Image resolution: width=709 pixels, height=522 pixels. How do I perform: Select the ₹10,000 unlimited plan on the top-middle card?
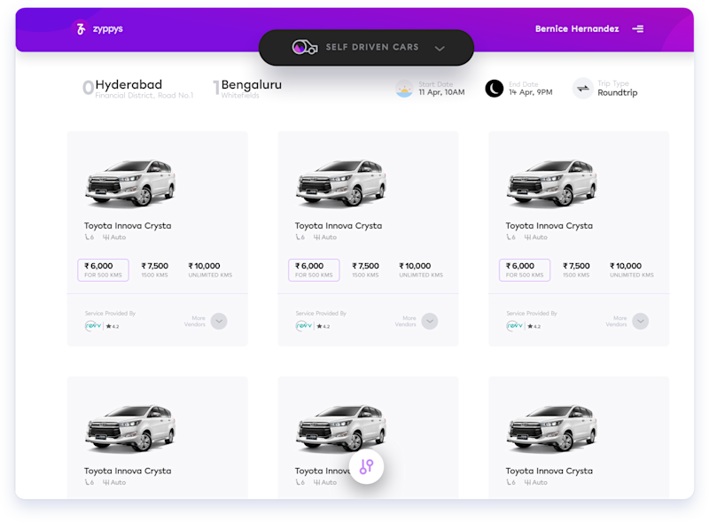click(421, 269)
